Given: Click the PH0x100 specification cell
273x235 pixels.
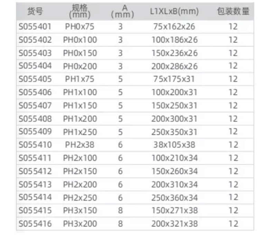Looking at the screenshot, I should (80, 40).
